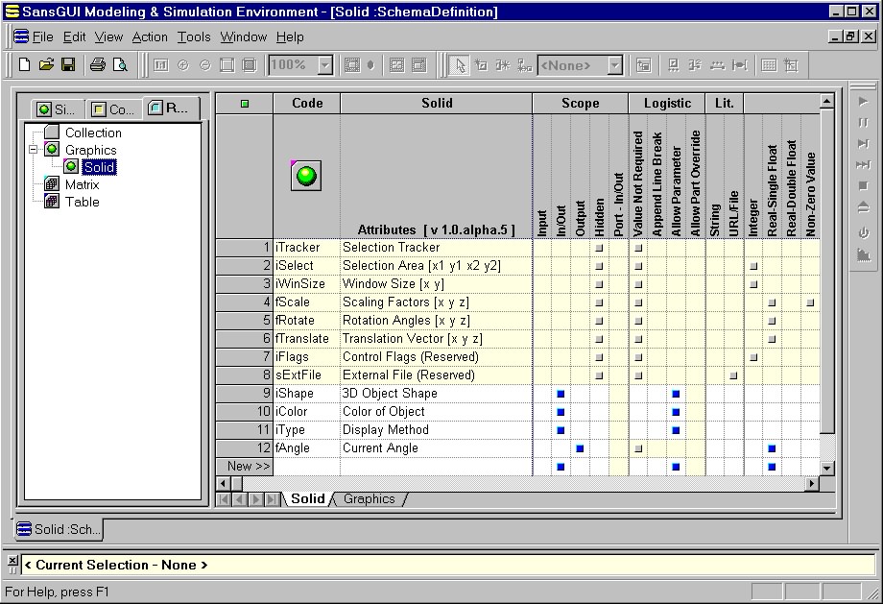This screenshot has width=883, height=604.
Task: Open the zoom percentage dropdown
Action: [324, 65]
